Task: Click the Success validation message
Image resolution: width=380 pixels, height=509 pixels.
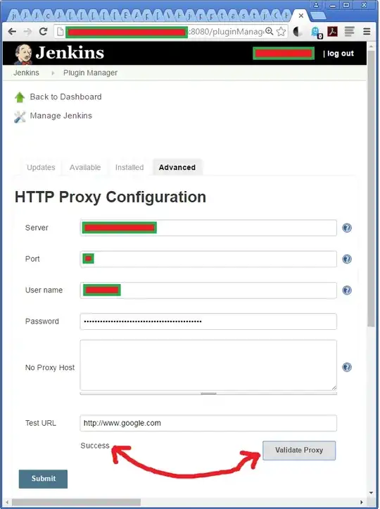Action: point(95,446)
